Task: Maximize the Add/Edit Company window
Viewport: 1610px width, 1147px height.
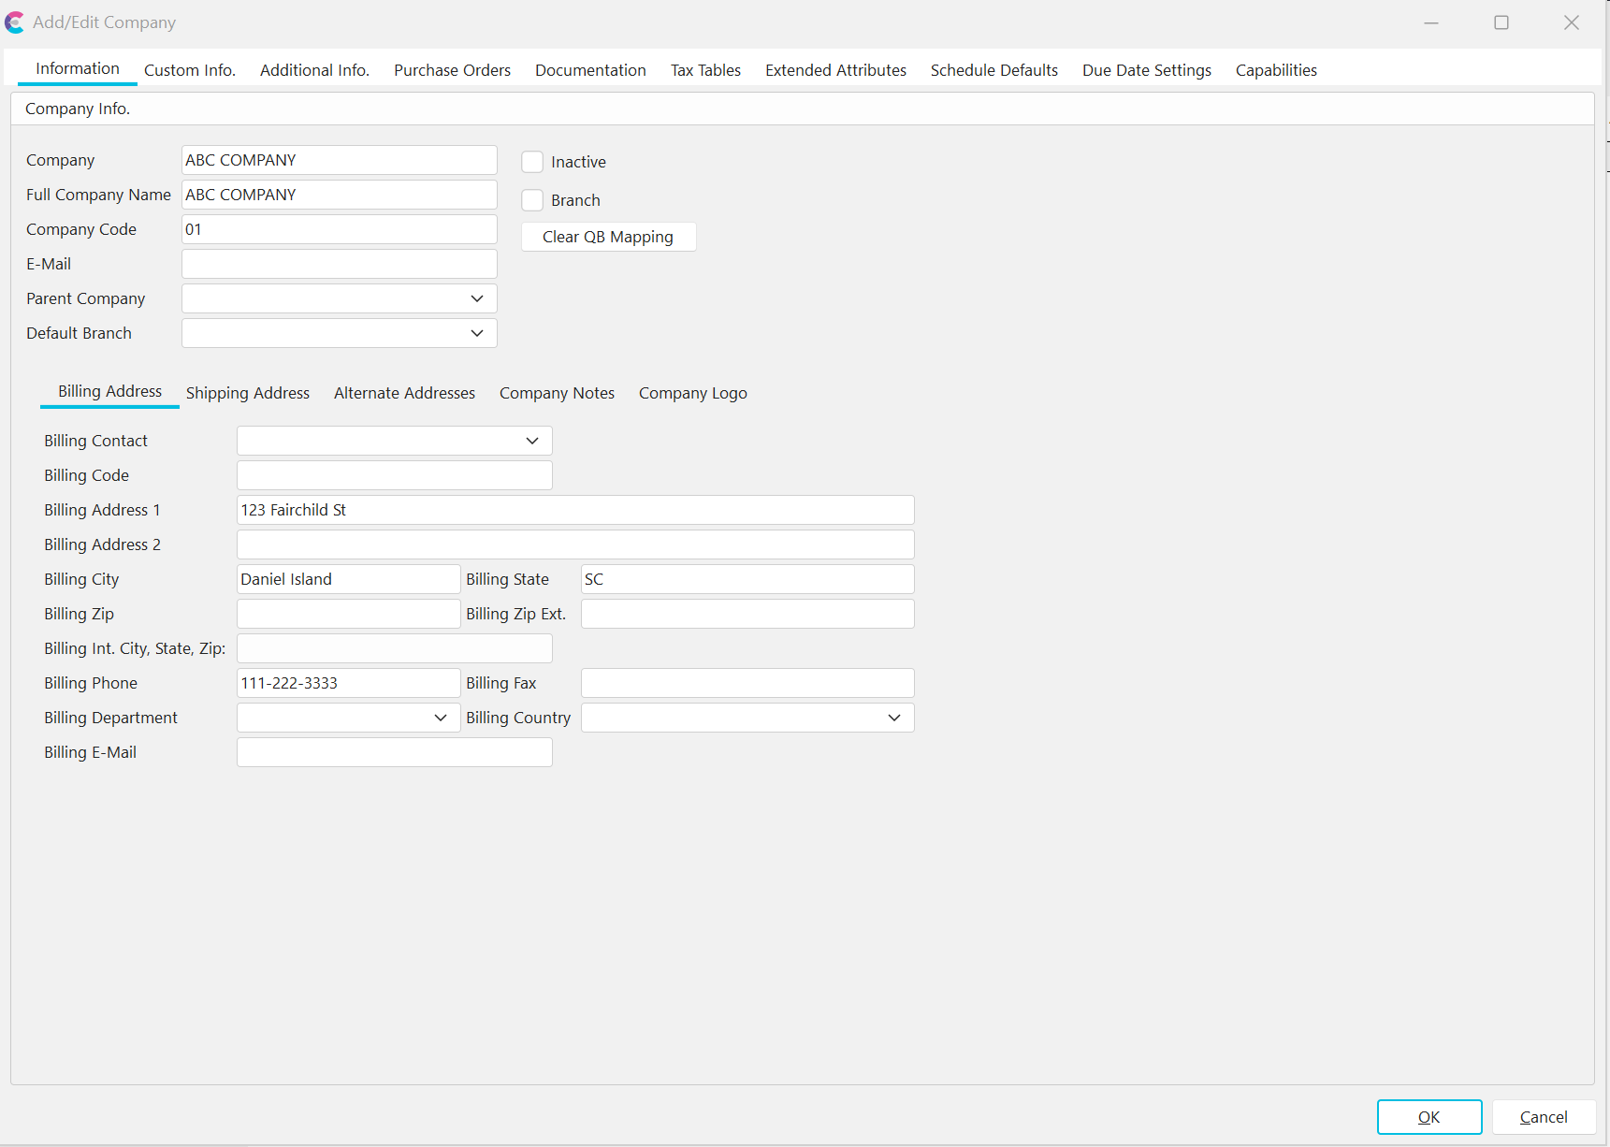Action: pyautogui.click(x=1501, y=22)
